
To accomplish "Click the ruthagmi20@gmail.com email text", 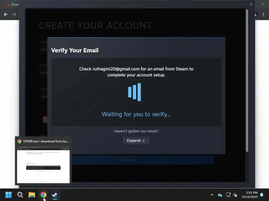I will 116,69.
